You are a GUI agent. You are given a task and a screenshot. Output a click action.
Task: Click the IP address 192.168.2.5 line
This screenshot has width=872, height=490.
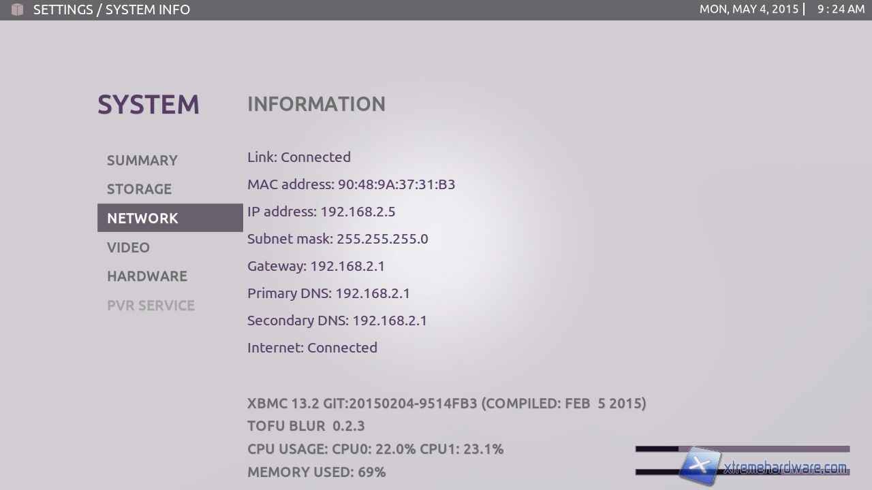(x=321, y=212)
